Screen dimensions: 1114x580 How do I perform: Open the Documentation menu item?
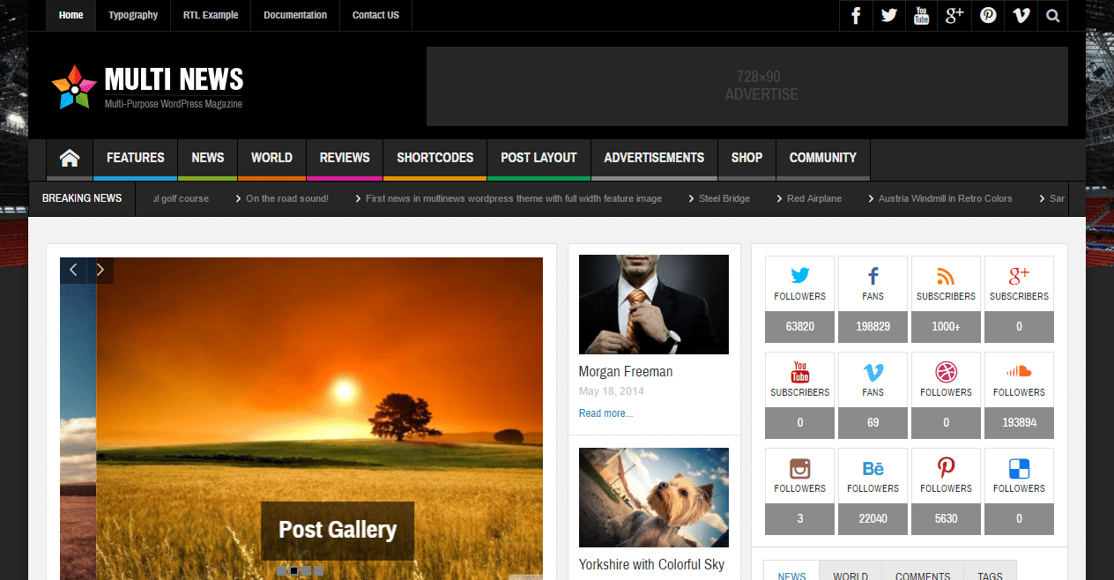[295, 15]
